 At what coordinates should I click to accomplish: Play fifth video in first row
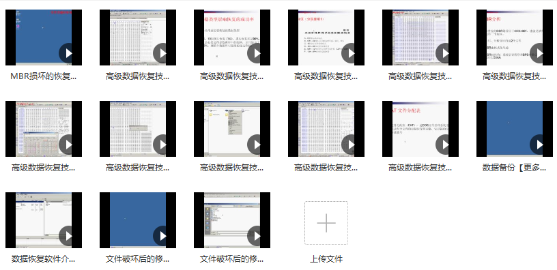(x=446, y=53)
